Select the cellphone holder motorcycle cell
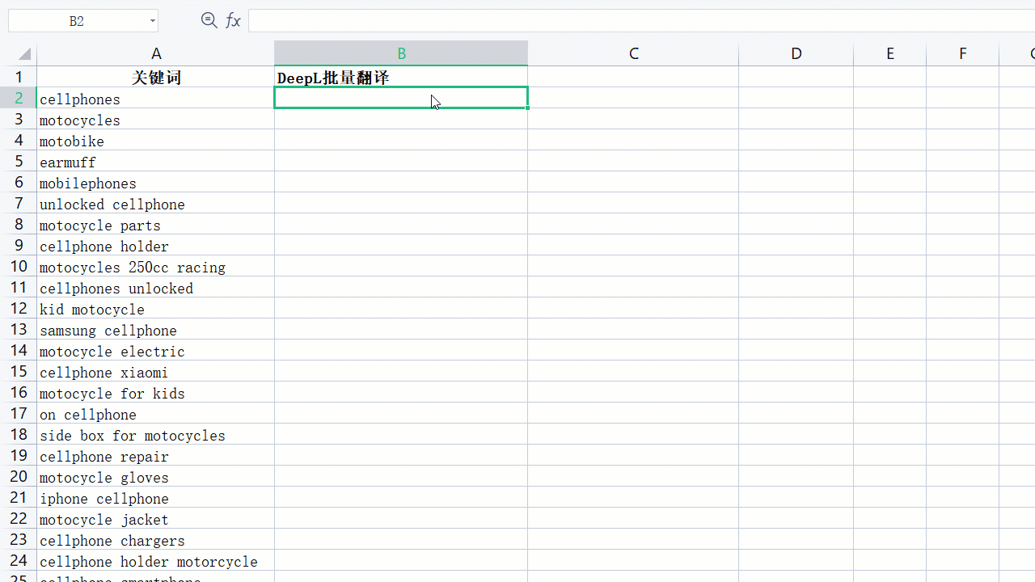The height and width of the screenshot is (582, 1035). point(156,561)
